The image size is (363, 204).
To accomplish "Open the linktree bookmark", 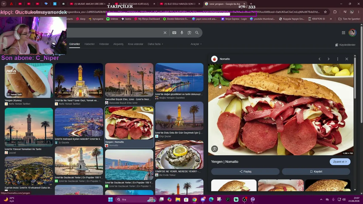I will pyautogui.click(x=112, y=19).
